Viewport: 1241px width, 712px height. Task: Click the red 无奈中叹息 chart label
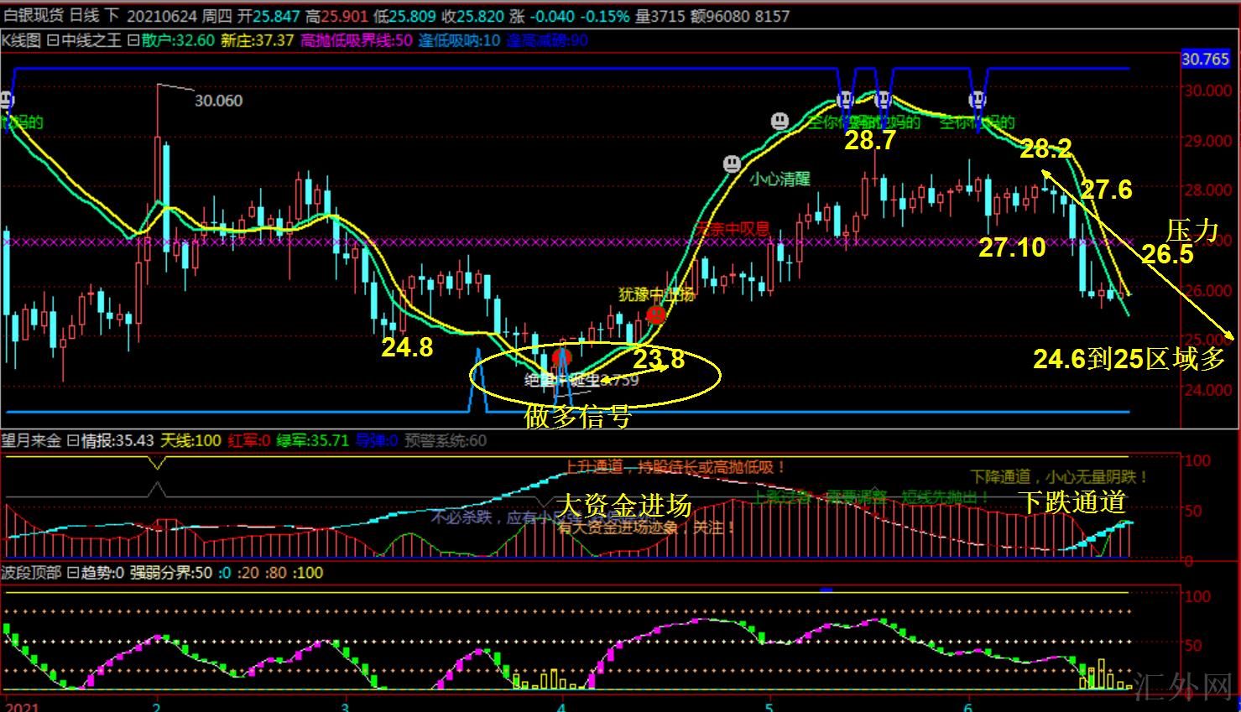tap(733, 228)
